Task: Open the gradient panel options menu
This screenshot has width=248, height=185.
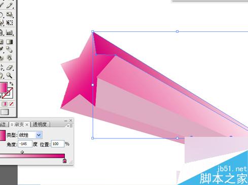Action: pos(70,126)
